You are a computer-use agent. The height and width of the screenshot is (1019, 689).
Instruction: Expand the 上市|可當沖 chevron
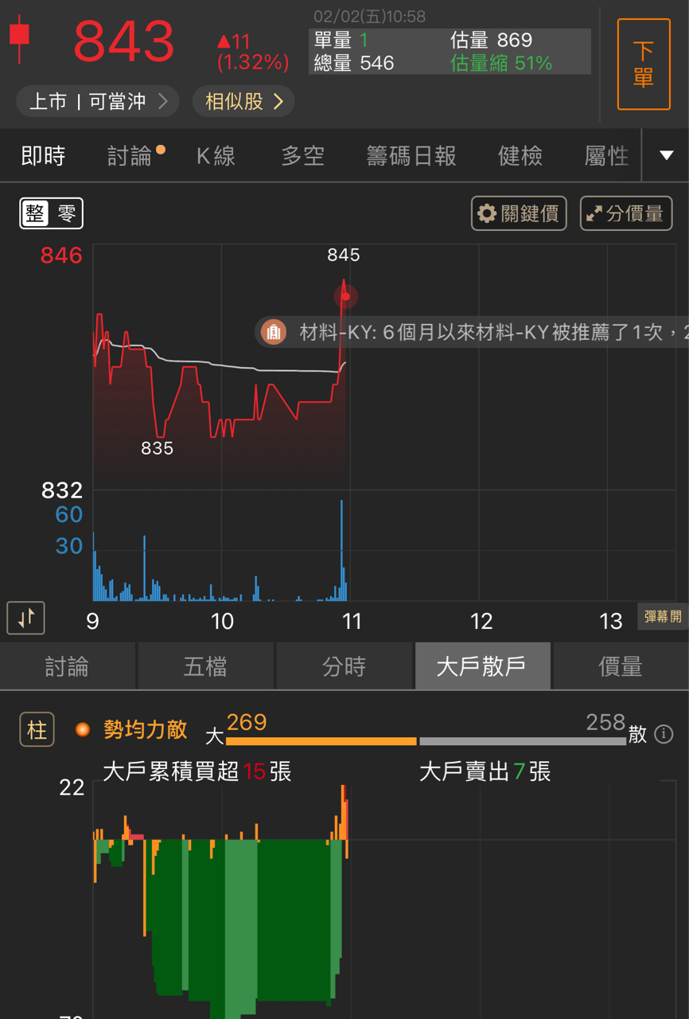[x=165, y=102]
